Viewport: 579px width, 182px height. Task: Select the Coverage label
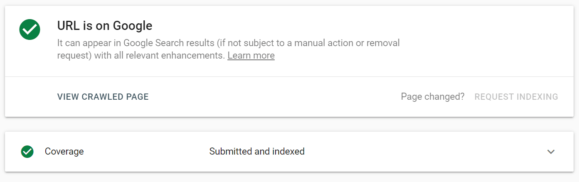click(x=64, y=152)
